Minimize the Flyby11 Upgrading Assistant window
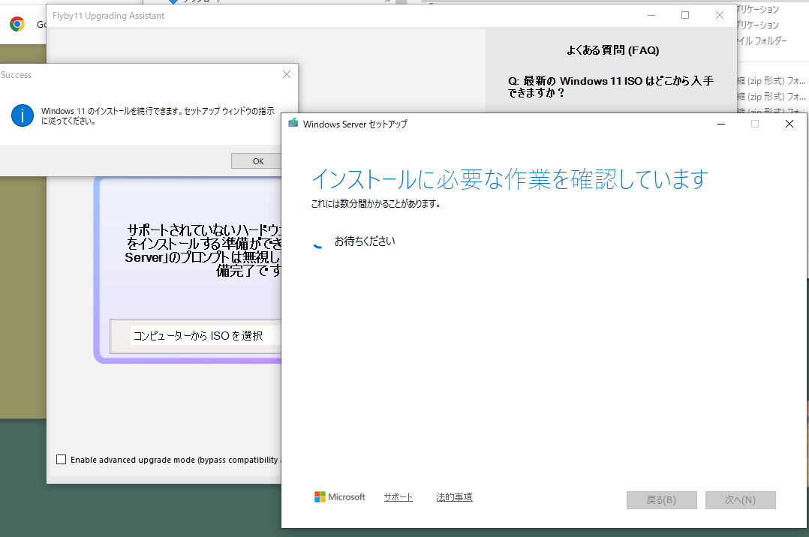809x537 pixels. (651, 16)
